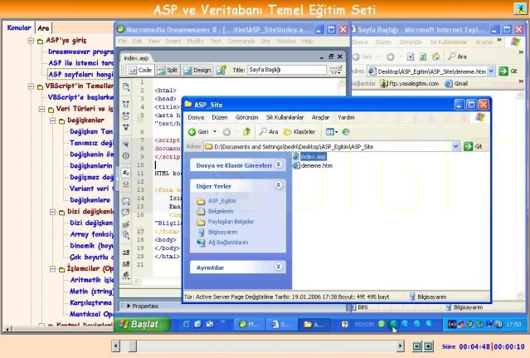This screenshot has width=530, height=358.
Task: Click Refresh icon in Internet Explorer toolbar
Action: point(423,56)
